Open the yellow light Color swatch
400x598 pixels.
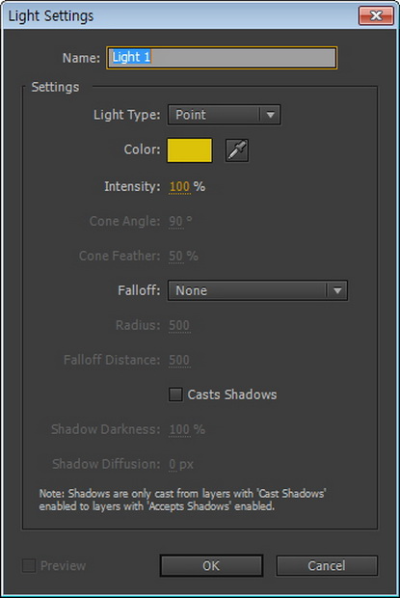pyautogui.click(x=189, y=149)
